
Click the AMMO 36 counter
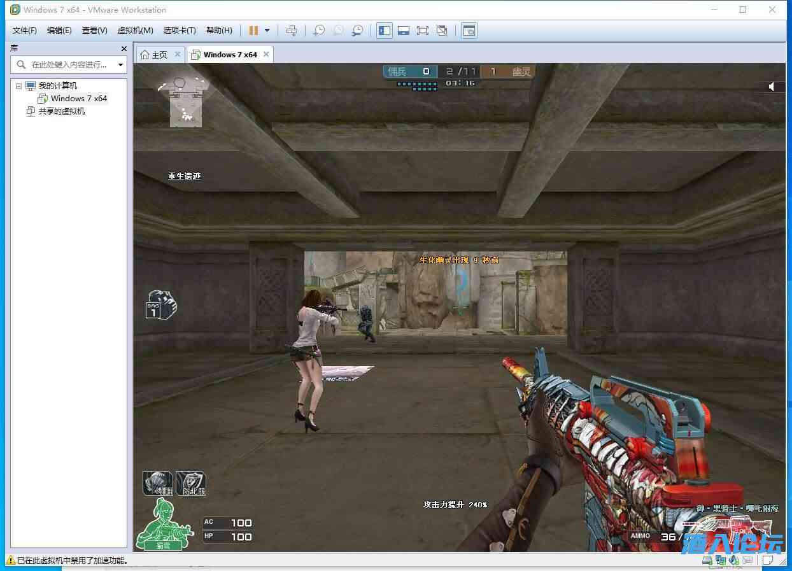click(653, 536)
